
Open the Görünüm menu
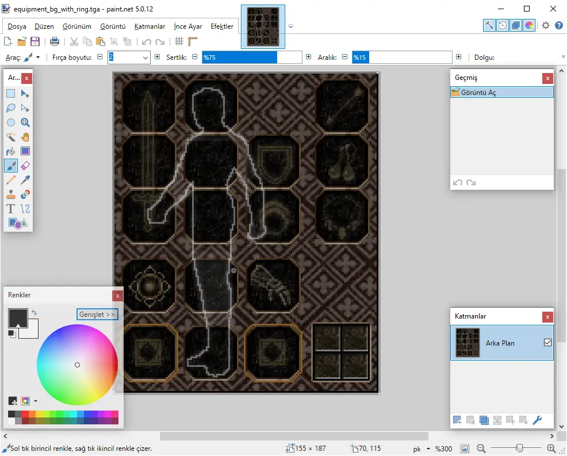pos(77,26)
